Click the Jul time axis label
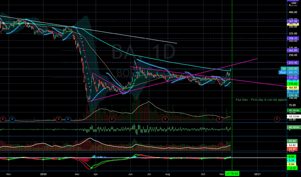Screen dimensions: 301x177 tap(149, 174)
